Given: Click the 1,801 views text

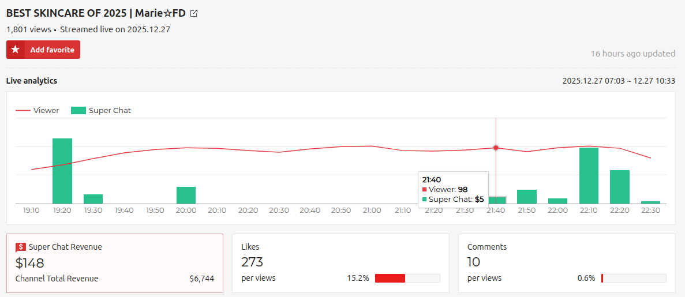Looking at the screenshot, I should [x=29, y=30].
